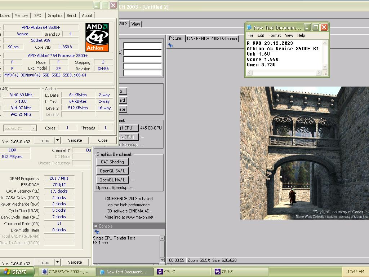Image resolution: width=369 pixels, height=277 pixels.
Task: Expand the Socket #1 selection combo box
Action: click(34, 128)
